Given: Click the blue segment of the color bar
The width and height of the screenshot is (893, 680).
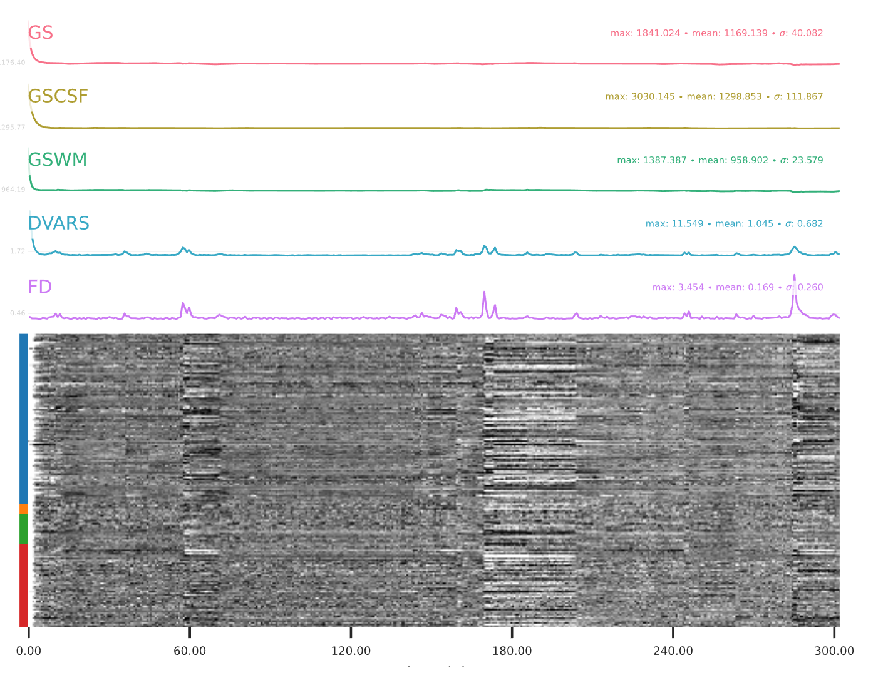Looking at the screenshot, I should click(23, 418).
